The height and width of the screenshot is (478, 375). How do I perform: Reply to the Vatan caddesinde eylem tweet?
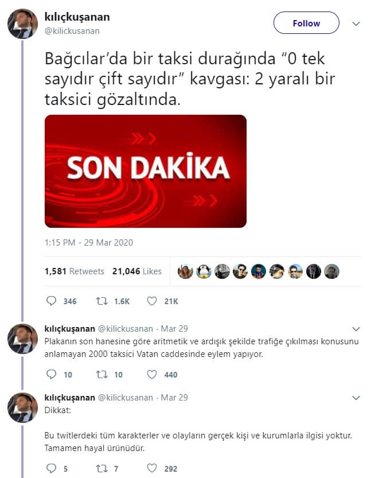pyautogui.click(x=51, y=374)
